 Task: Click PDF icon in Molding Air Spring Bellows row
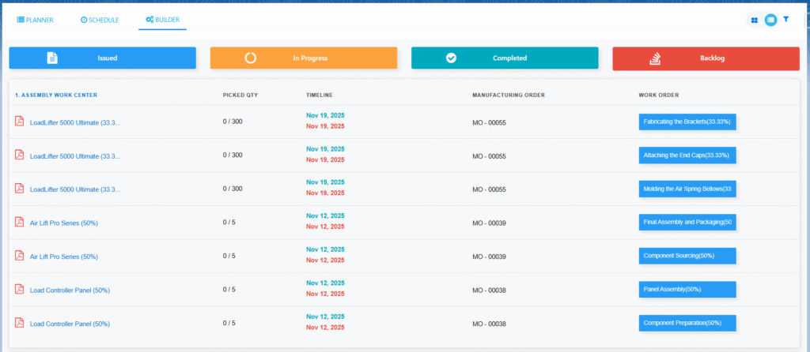click(20, 189)
